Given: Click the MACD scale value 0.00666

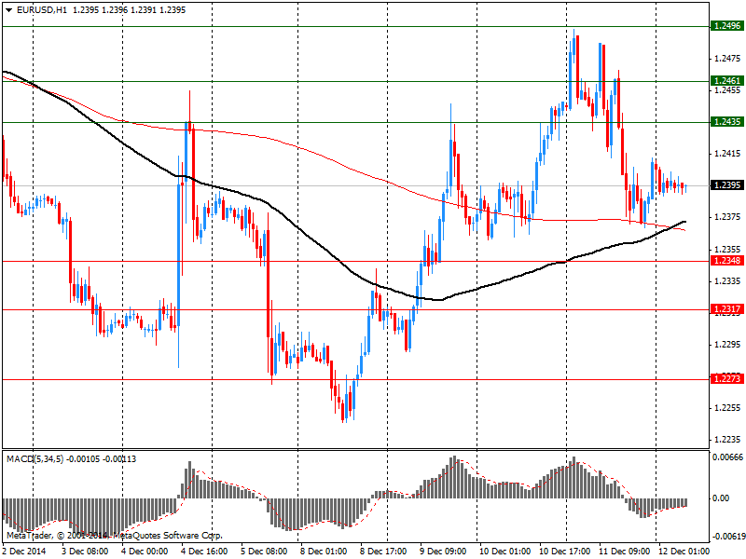Looking at the screenshot, I should 727,457.
